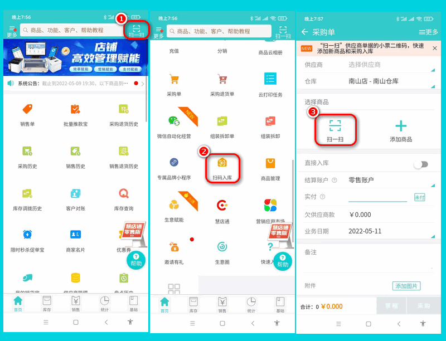
Task: Toggle the 直接入库 switch
Action: pos(421,164)
